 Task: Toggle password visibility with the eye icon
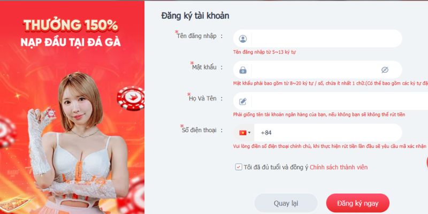click(x=385, y=70)
